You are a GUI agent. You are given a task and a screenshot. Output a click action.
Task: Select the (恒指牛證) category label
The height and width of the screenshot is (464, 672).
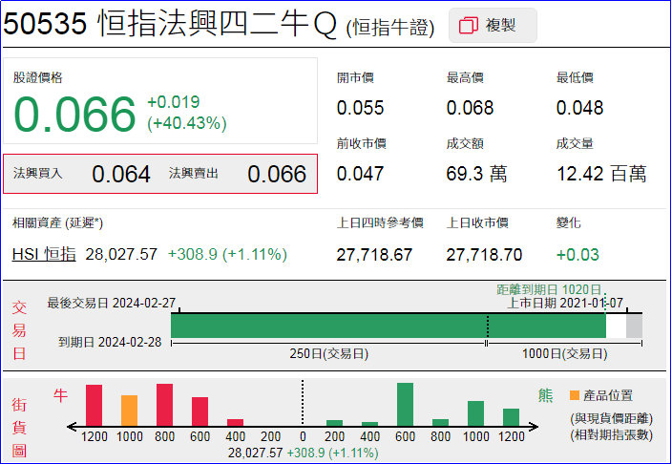click(x=390, y=28)
